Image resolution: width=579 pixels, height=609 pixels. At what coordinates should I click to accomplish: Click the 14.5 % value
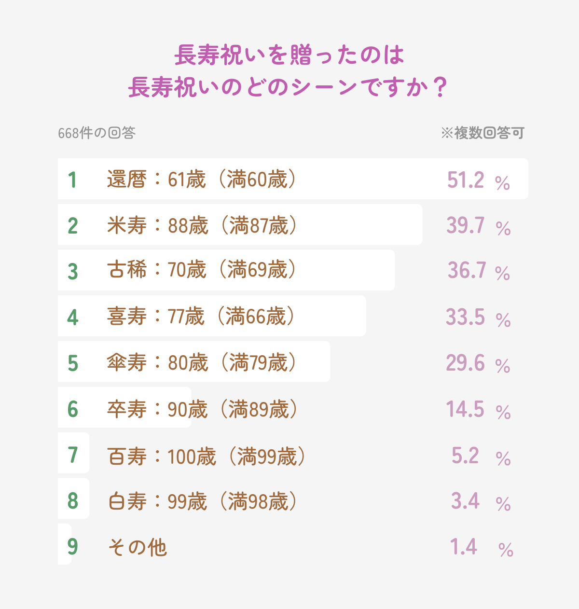point(478,410)
